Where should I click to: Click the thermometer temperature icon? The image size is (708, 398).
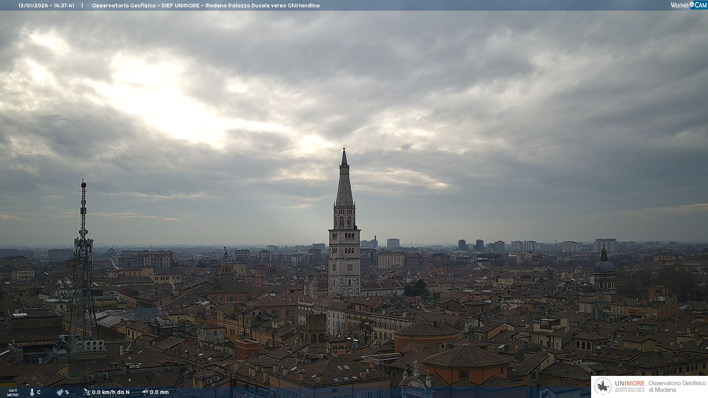point(32,392)
